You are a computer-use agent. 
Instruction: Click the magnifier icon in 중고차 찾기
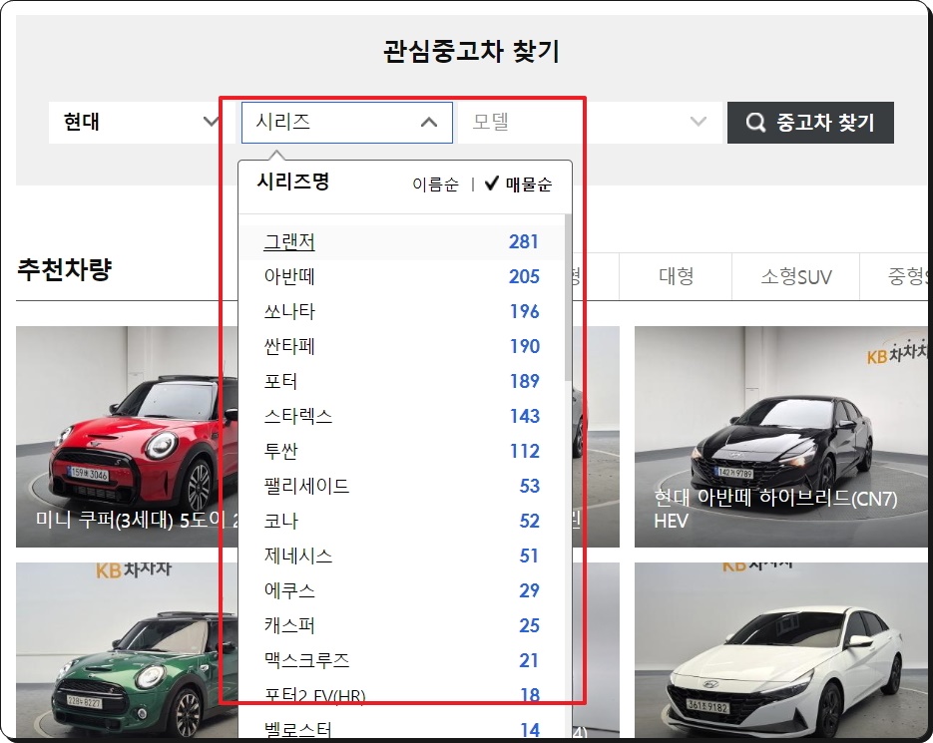pos(755,123)
